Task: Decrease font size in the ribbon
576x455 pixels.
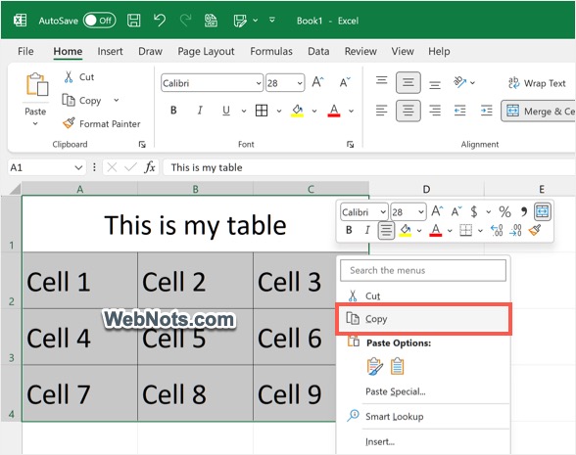Action: click(x=345, y=82)
